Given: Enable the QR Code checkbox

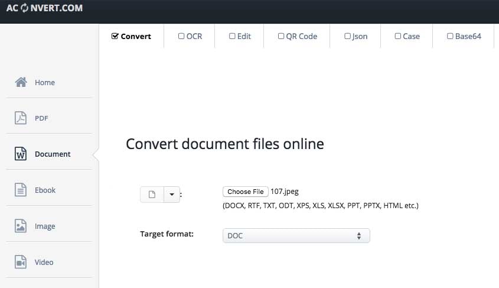Looking at the screenshot, I should point(281,36).
